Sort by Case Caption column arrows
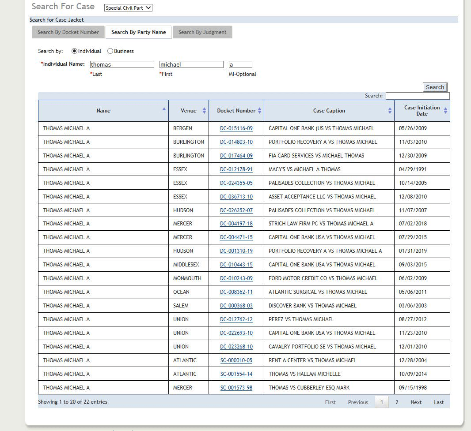This screenshot has width=471, height=431. coord(390,111)
